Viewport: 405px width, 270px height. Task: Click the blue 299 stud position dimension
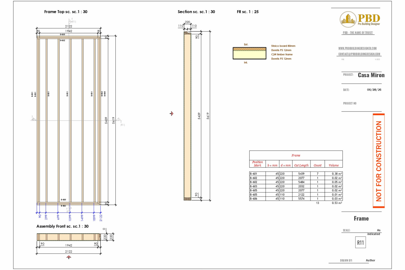(46, 217)
